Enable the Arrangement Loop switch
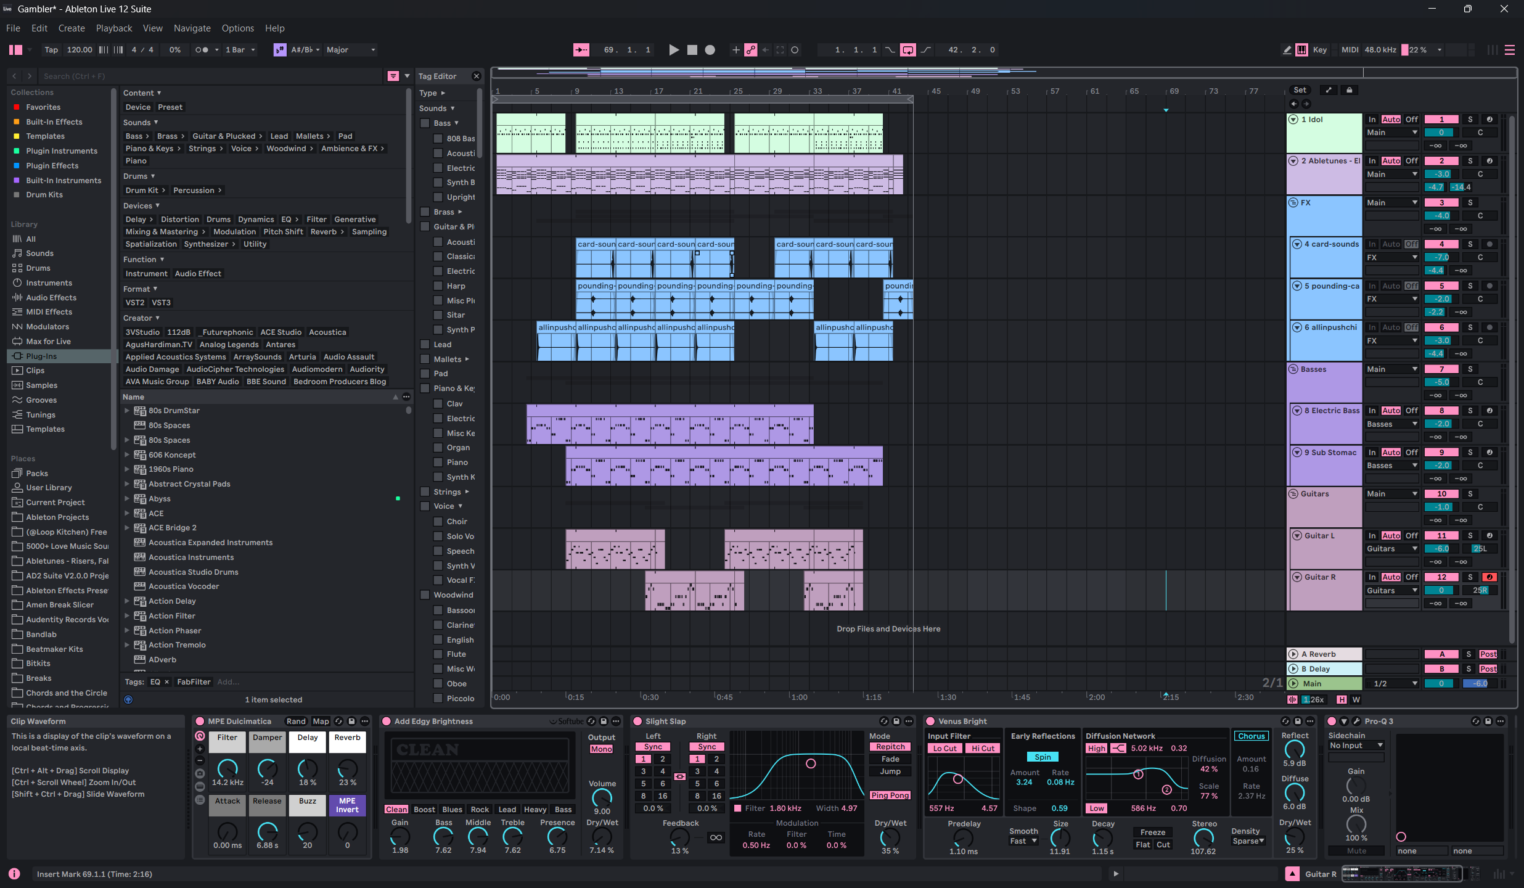 907,50
